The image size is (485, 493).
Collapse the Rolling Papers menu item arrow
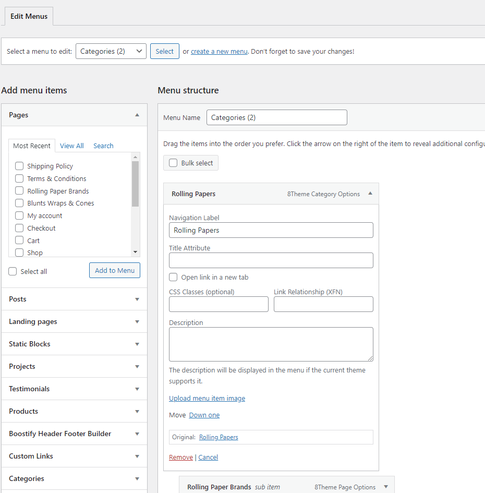pos(370,194)
